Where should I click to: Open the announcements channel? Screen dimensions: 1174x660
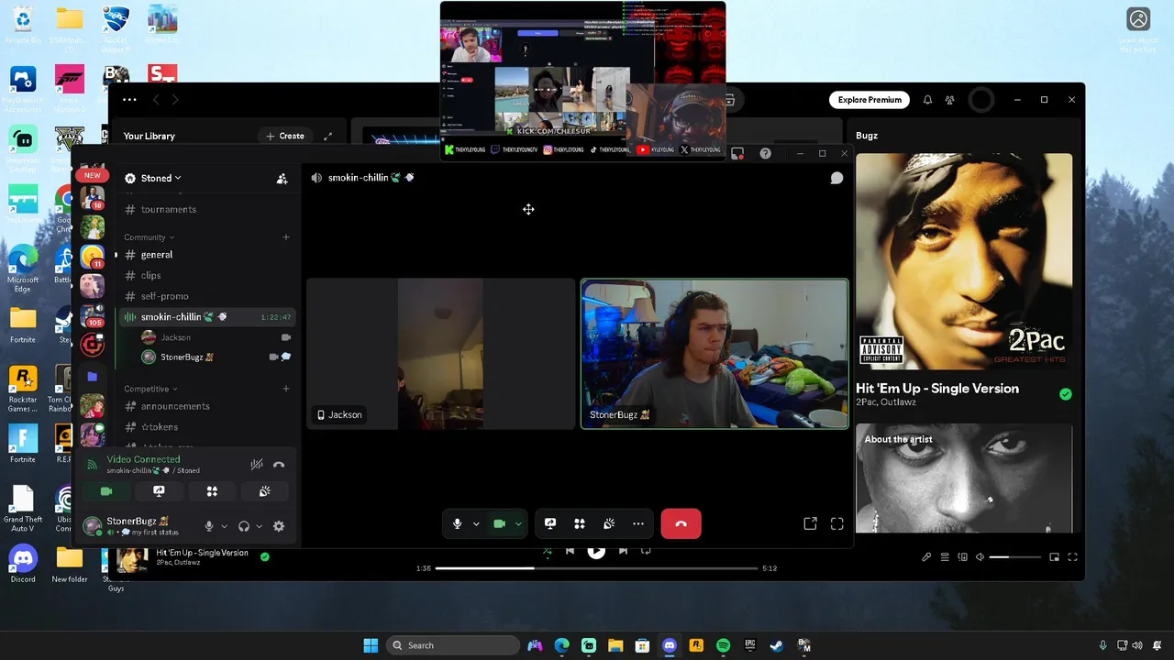click(x=206, y=406)
